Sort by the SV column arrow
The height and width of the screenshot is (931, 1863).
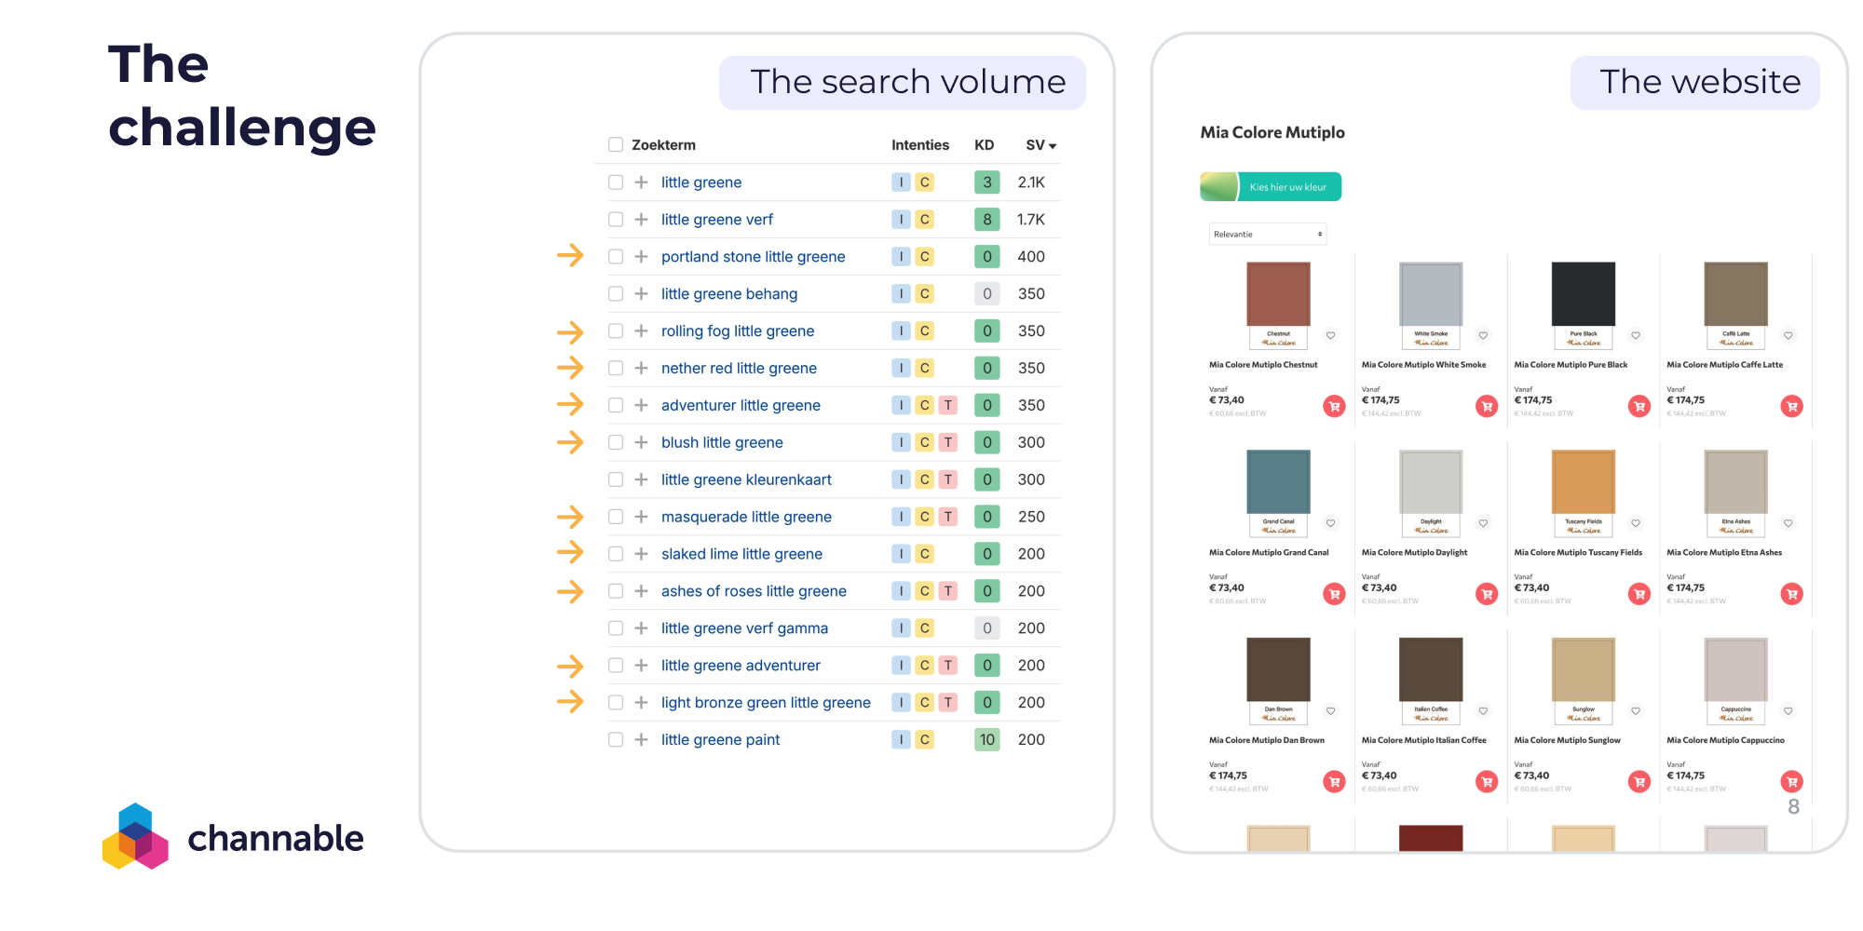point(1053,146)
